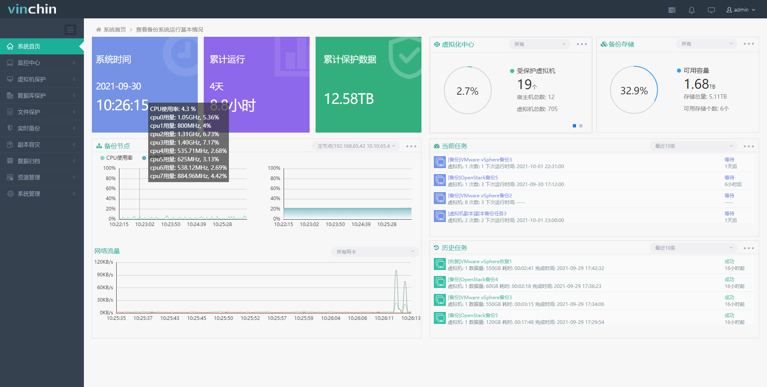Click icon of history task OpenStack备份5
The height and width of the screenshot is (387, 767).
440,318
